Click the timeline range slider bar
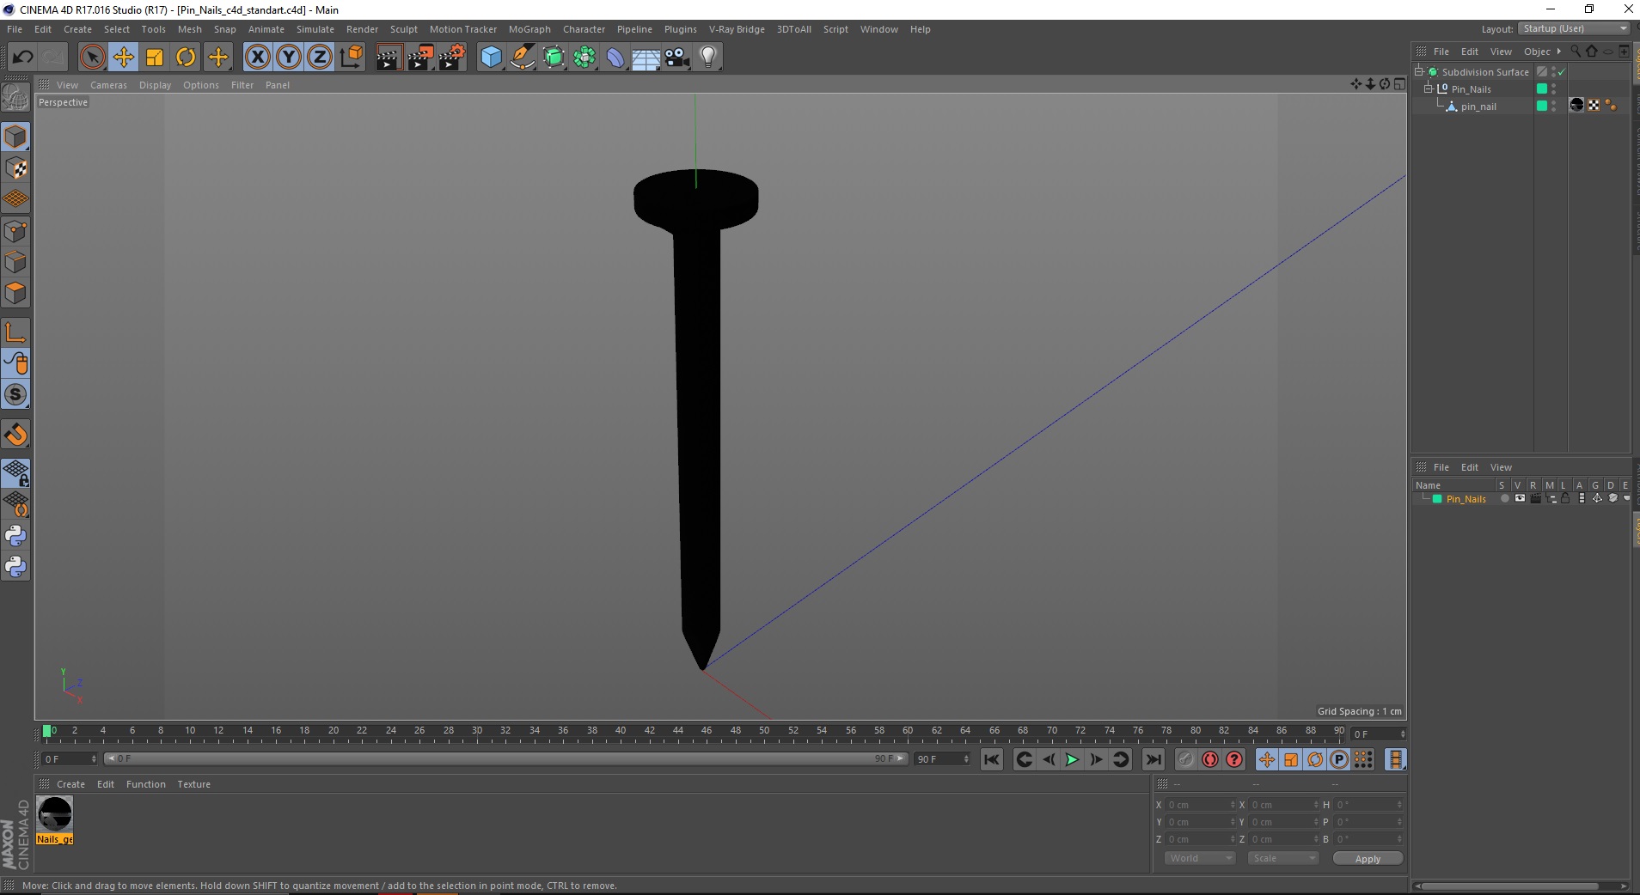The width and height of the screenshot is (1640, 895). point(506,758)
